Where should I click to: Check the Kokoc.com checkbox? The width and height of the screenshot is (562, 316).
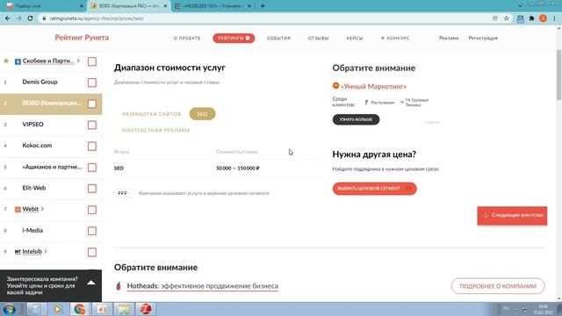coord(92,147)
